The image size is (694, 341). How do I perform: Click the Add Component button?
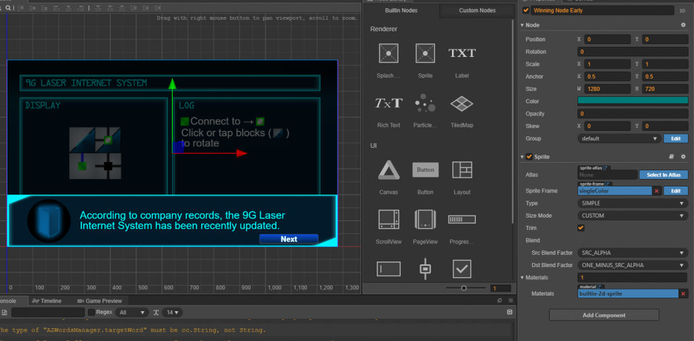pos(604,315)
